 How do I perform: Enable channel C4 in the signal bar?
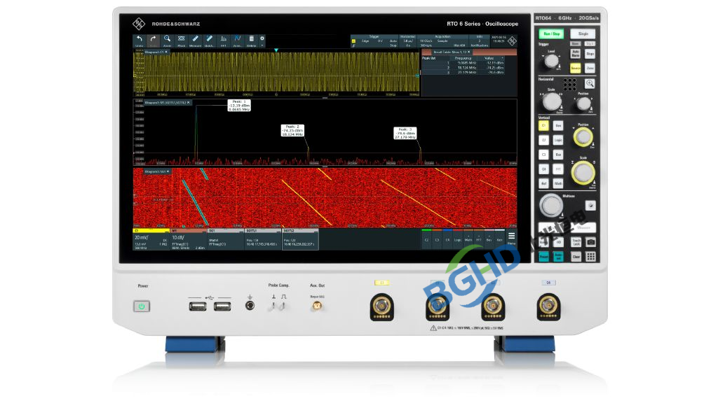pyautogui.click(x=447, y=239)
